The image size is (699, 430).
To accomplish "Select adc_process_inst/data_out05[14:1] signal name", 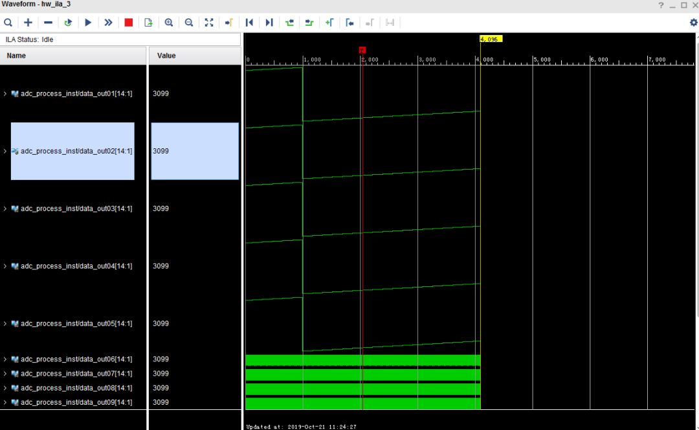I will click(76, 324).
